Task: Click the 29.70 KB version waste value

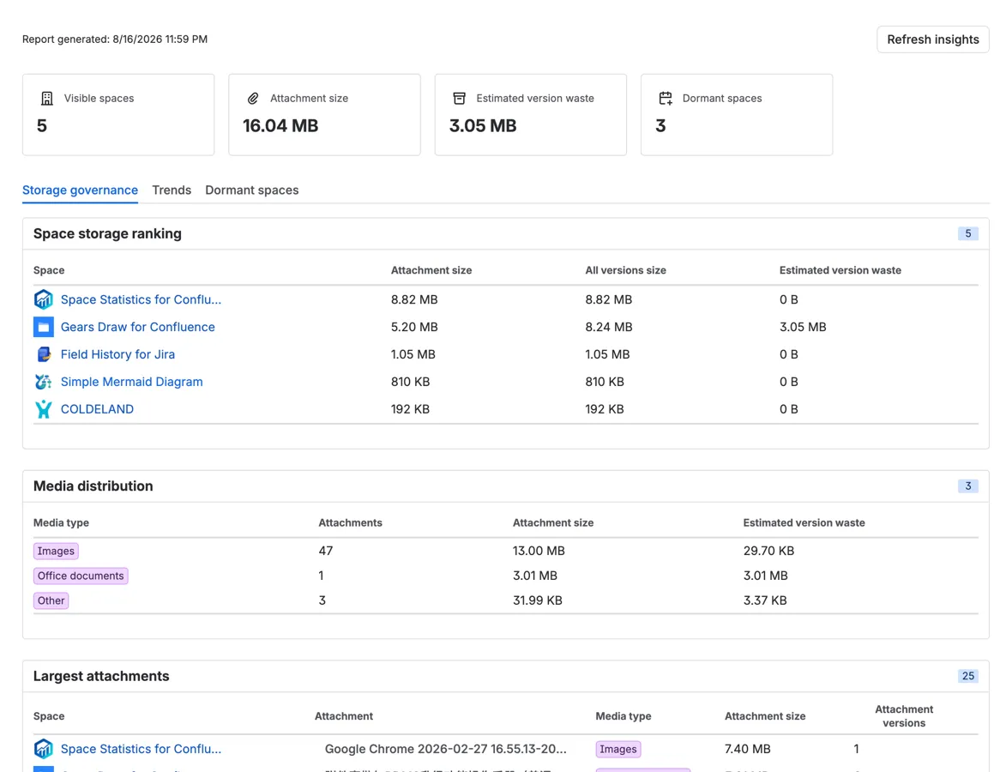Action: pyautogui.click(x=768, y=551)
